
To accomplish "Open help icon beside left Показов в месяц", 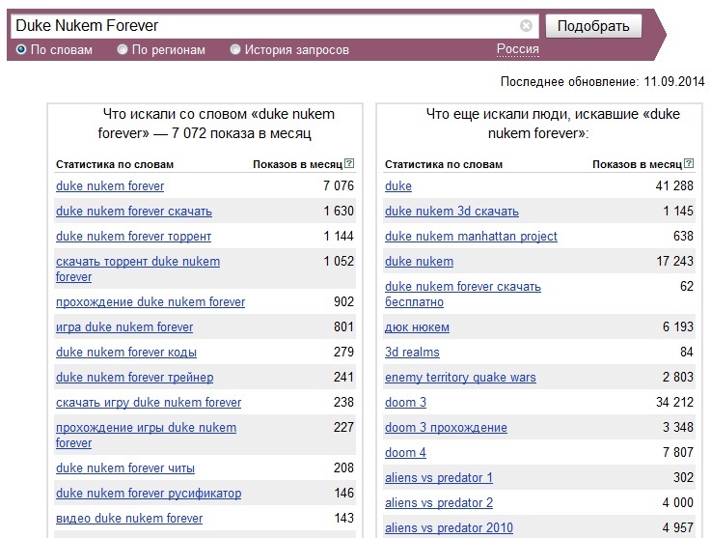I will point(349,163).
